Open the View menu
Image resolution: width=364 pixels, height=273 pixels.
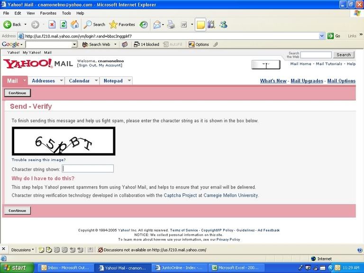[x=30, y=13]
